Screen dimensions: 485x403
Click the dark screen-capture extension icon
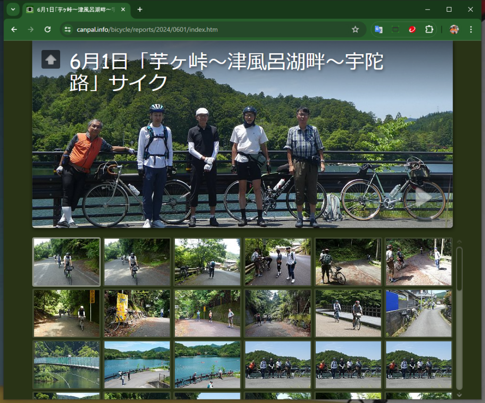395,29
